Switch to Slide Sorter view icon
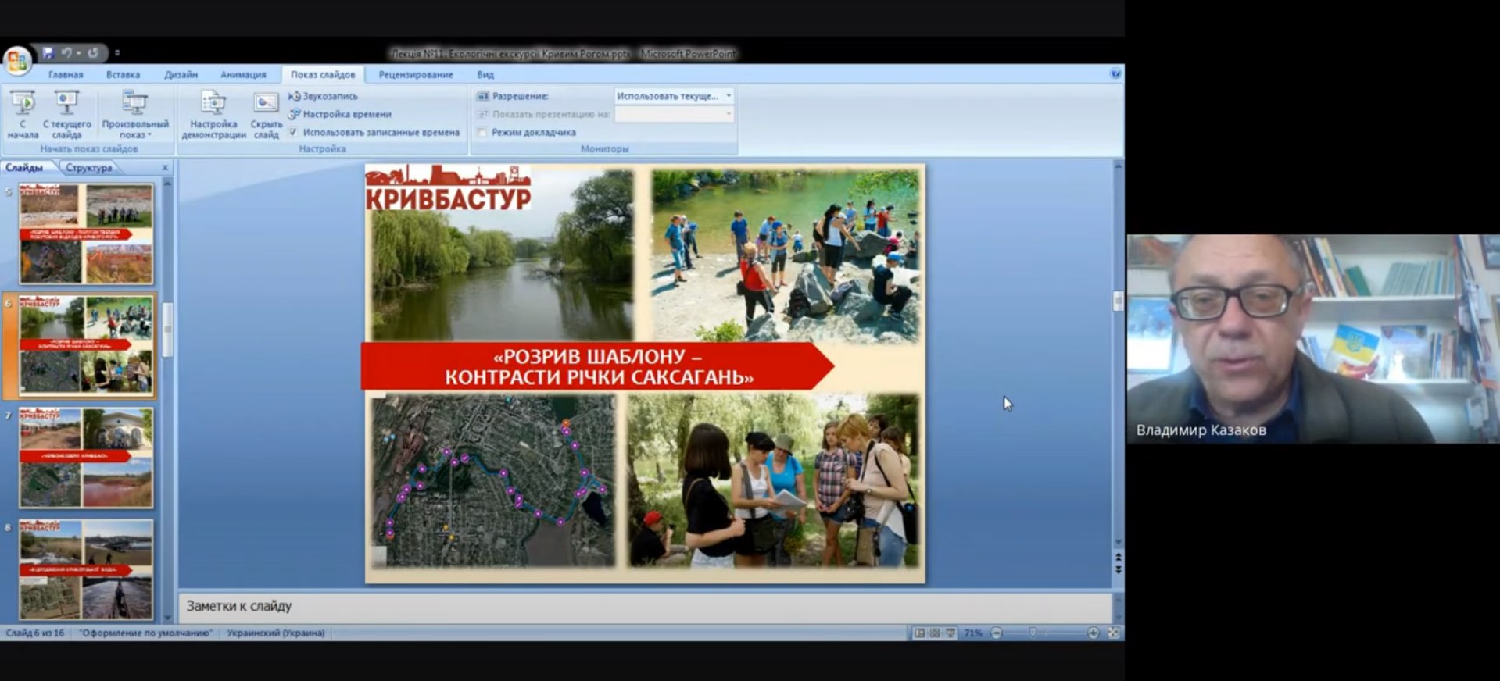1500x681 pixels. point(935,633)
